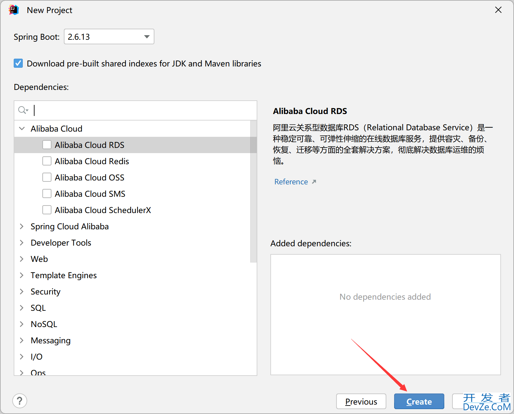Open the help question mark button

(20, 401)
